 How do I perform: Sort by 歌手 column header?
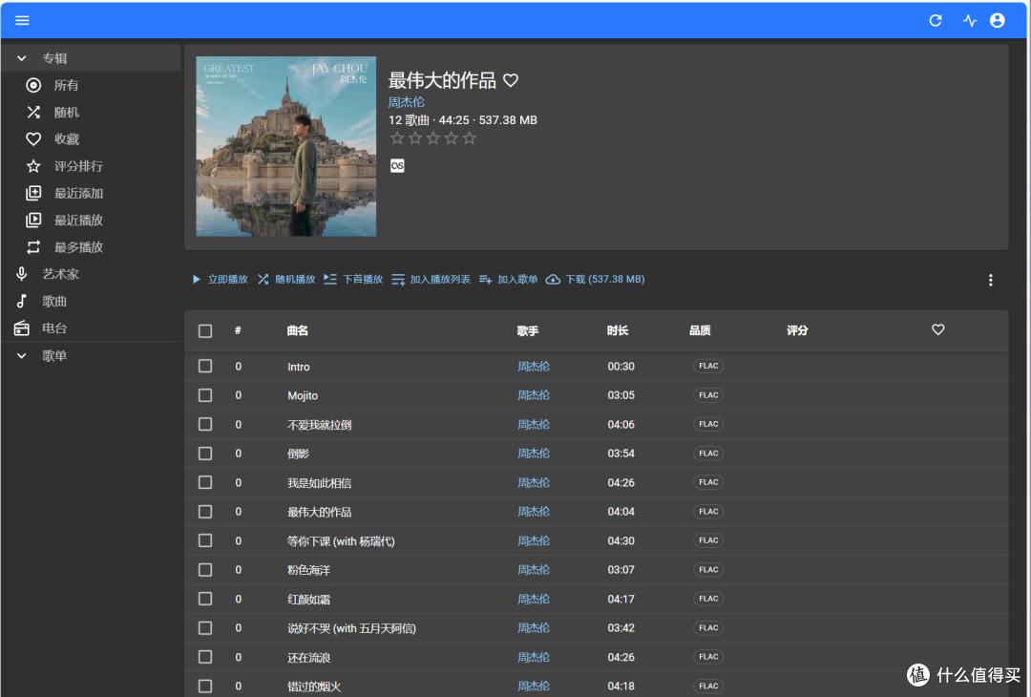(x=527, y=330)
